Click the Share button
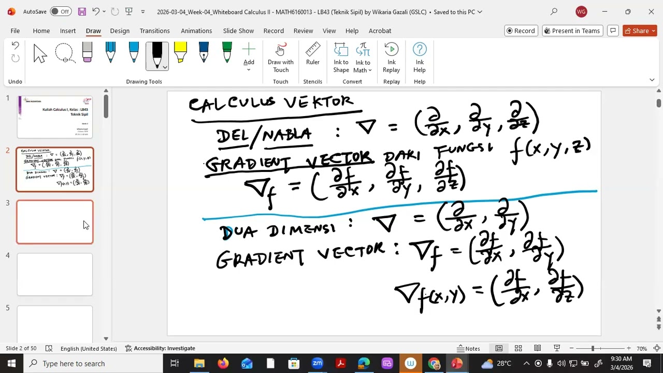Viewport: 663px width, 373px height. coord(640,31)
